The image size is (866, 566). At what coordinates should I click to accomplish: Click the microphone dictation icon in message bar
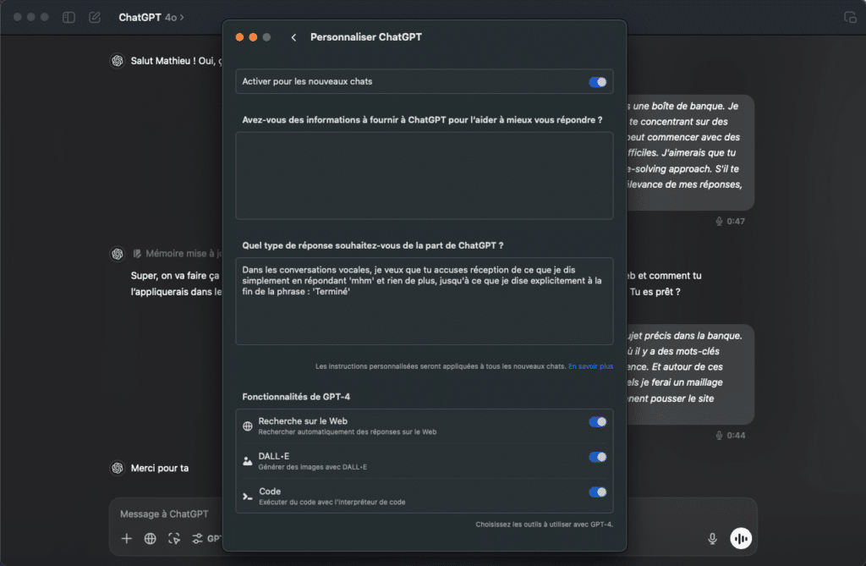tap(712, 539)
